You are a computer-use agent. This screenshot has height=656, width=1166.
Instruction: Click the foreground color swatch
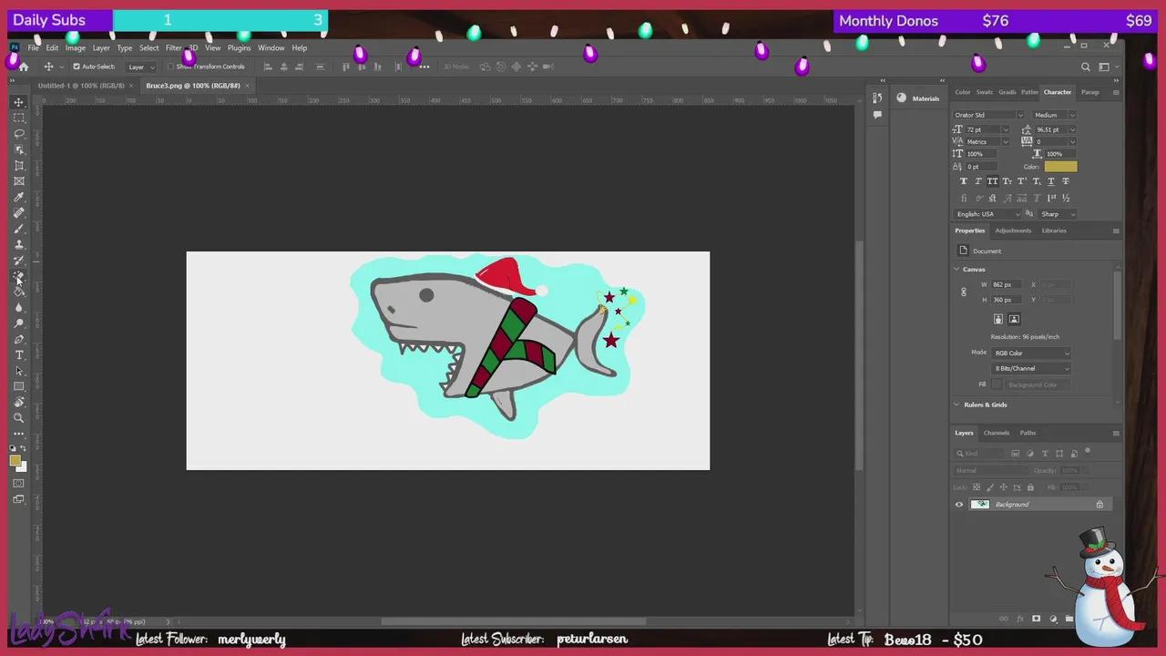(15, 461)
